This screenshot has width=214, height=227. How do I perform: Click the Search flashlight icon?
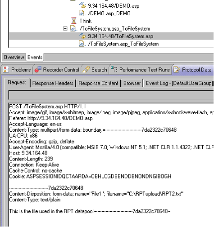86,70
